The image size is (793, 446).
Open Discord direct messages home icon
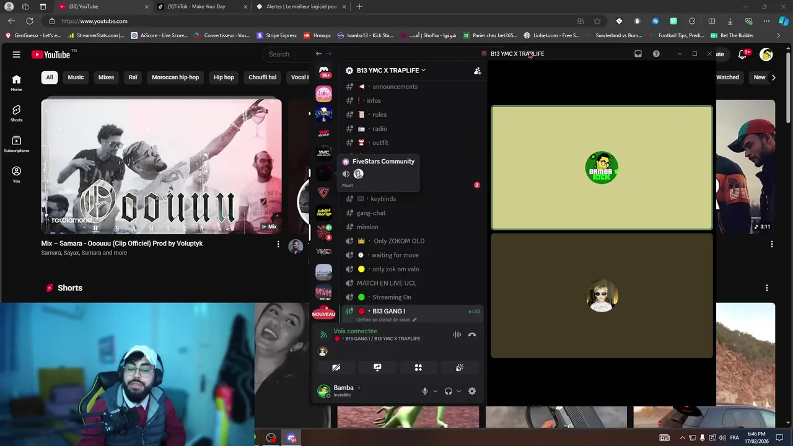tap(323, 71)
